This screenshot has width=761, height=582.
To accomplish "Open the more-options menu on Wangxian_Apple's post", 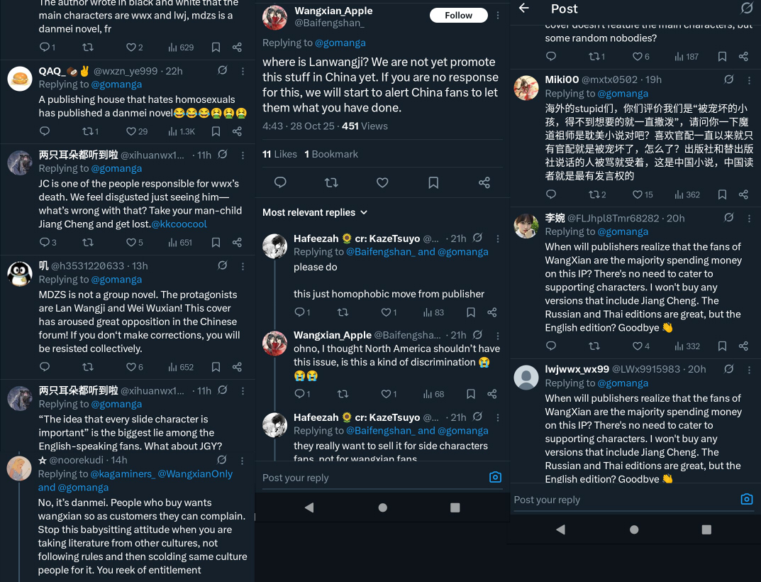I will (x=498, y=16).
